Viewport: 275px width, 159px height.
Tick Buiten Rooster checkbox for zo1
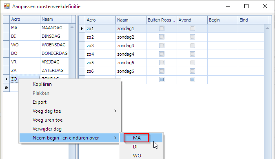click(162, 28)
